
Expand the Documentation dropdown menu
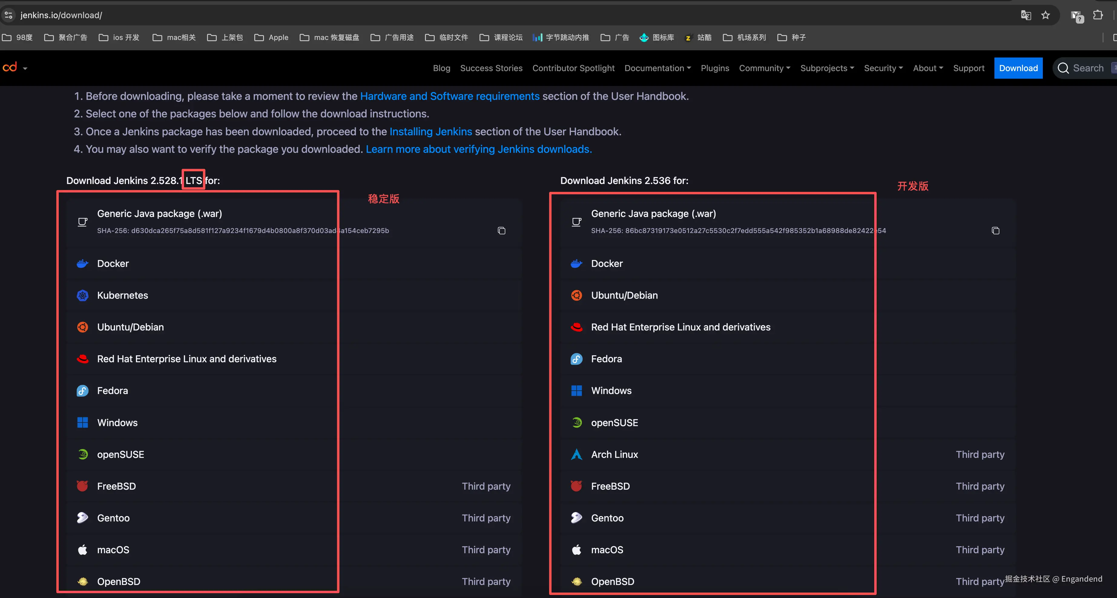click(x=657, y=68)
